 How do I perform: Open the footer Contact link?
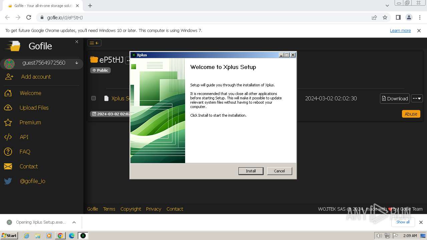(175, 209)
